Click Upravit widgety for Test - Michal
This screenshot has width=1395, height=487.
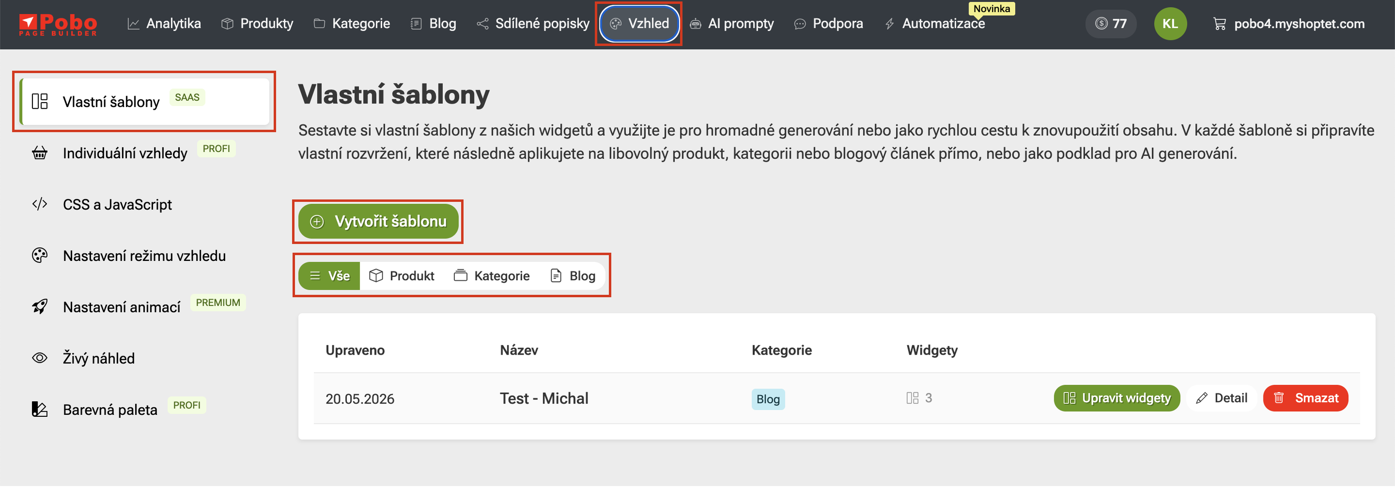coord(1116,398)
